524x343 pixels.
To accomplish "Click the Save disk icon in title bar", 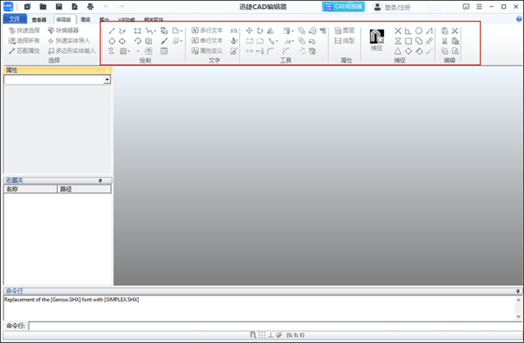I will click(x=59, y=6).
